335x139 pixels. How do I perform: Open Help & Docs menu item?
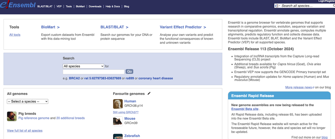pyautogui.click(x=113, y=6)
